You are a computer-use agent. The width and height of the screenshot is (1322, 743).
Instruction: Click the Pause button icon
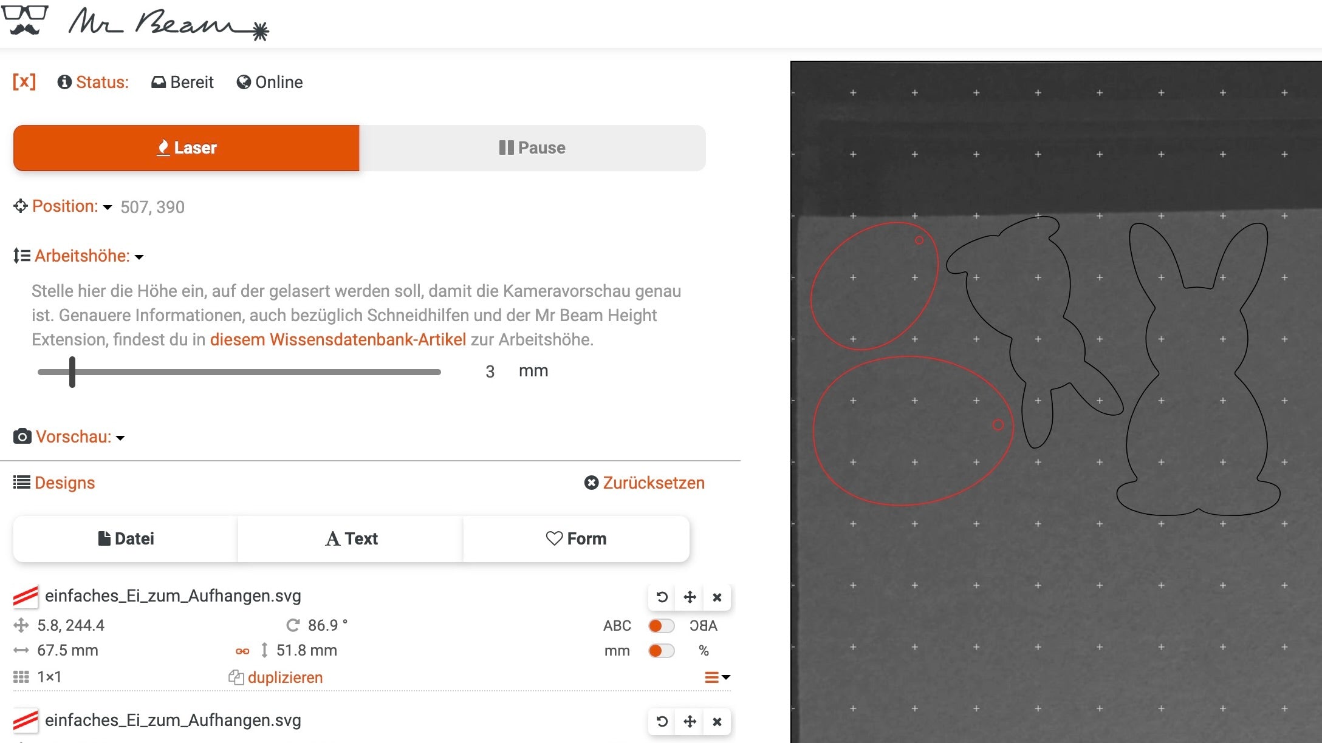pyautogui.click(x=505, y=148)
